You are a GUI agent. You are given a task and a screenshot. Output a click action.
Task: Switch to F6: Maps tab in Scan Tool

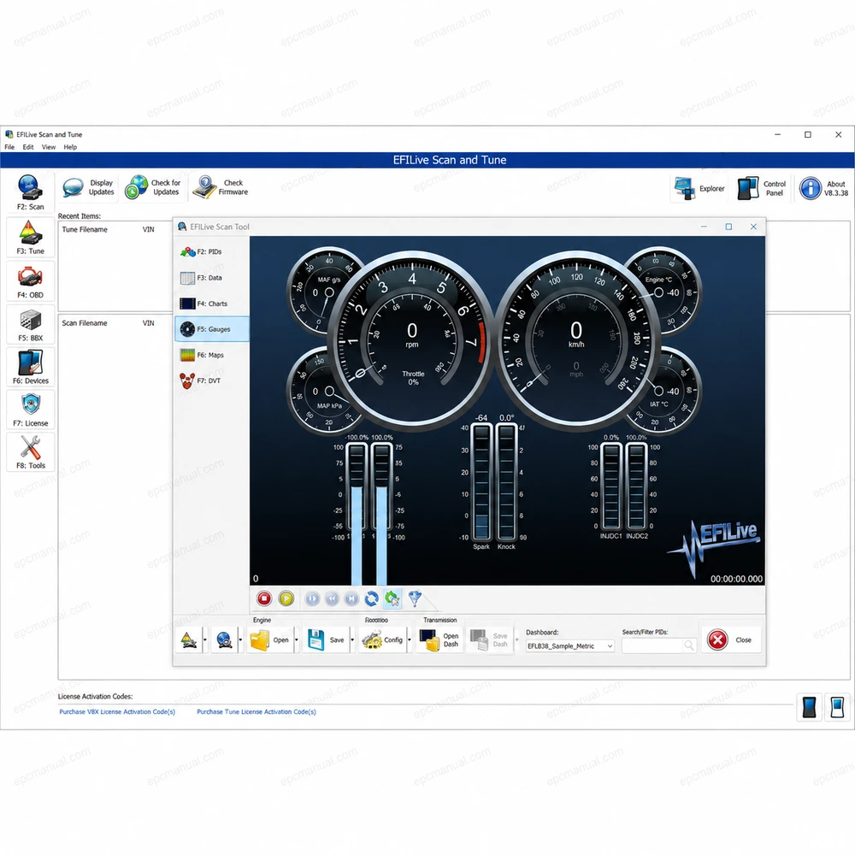[x=211, y=355]
